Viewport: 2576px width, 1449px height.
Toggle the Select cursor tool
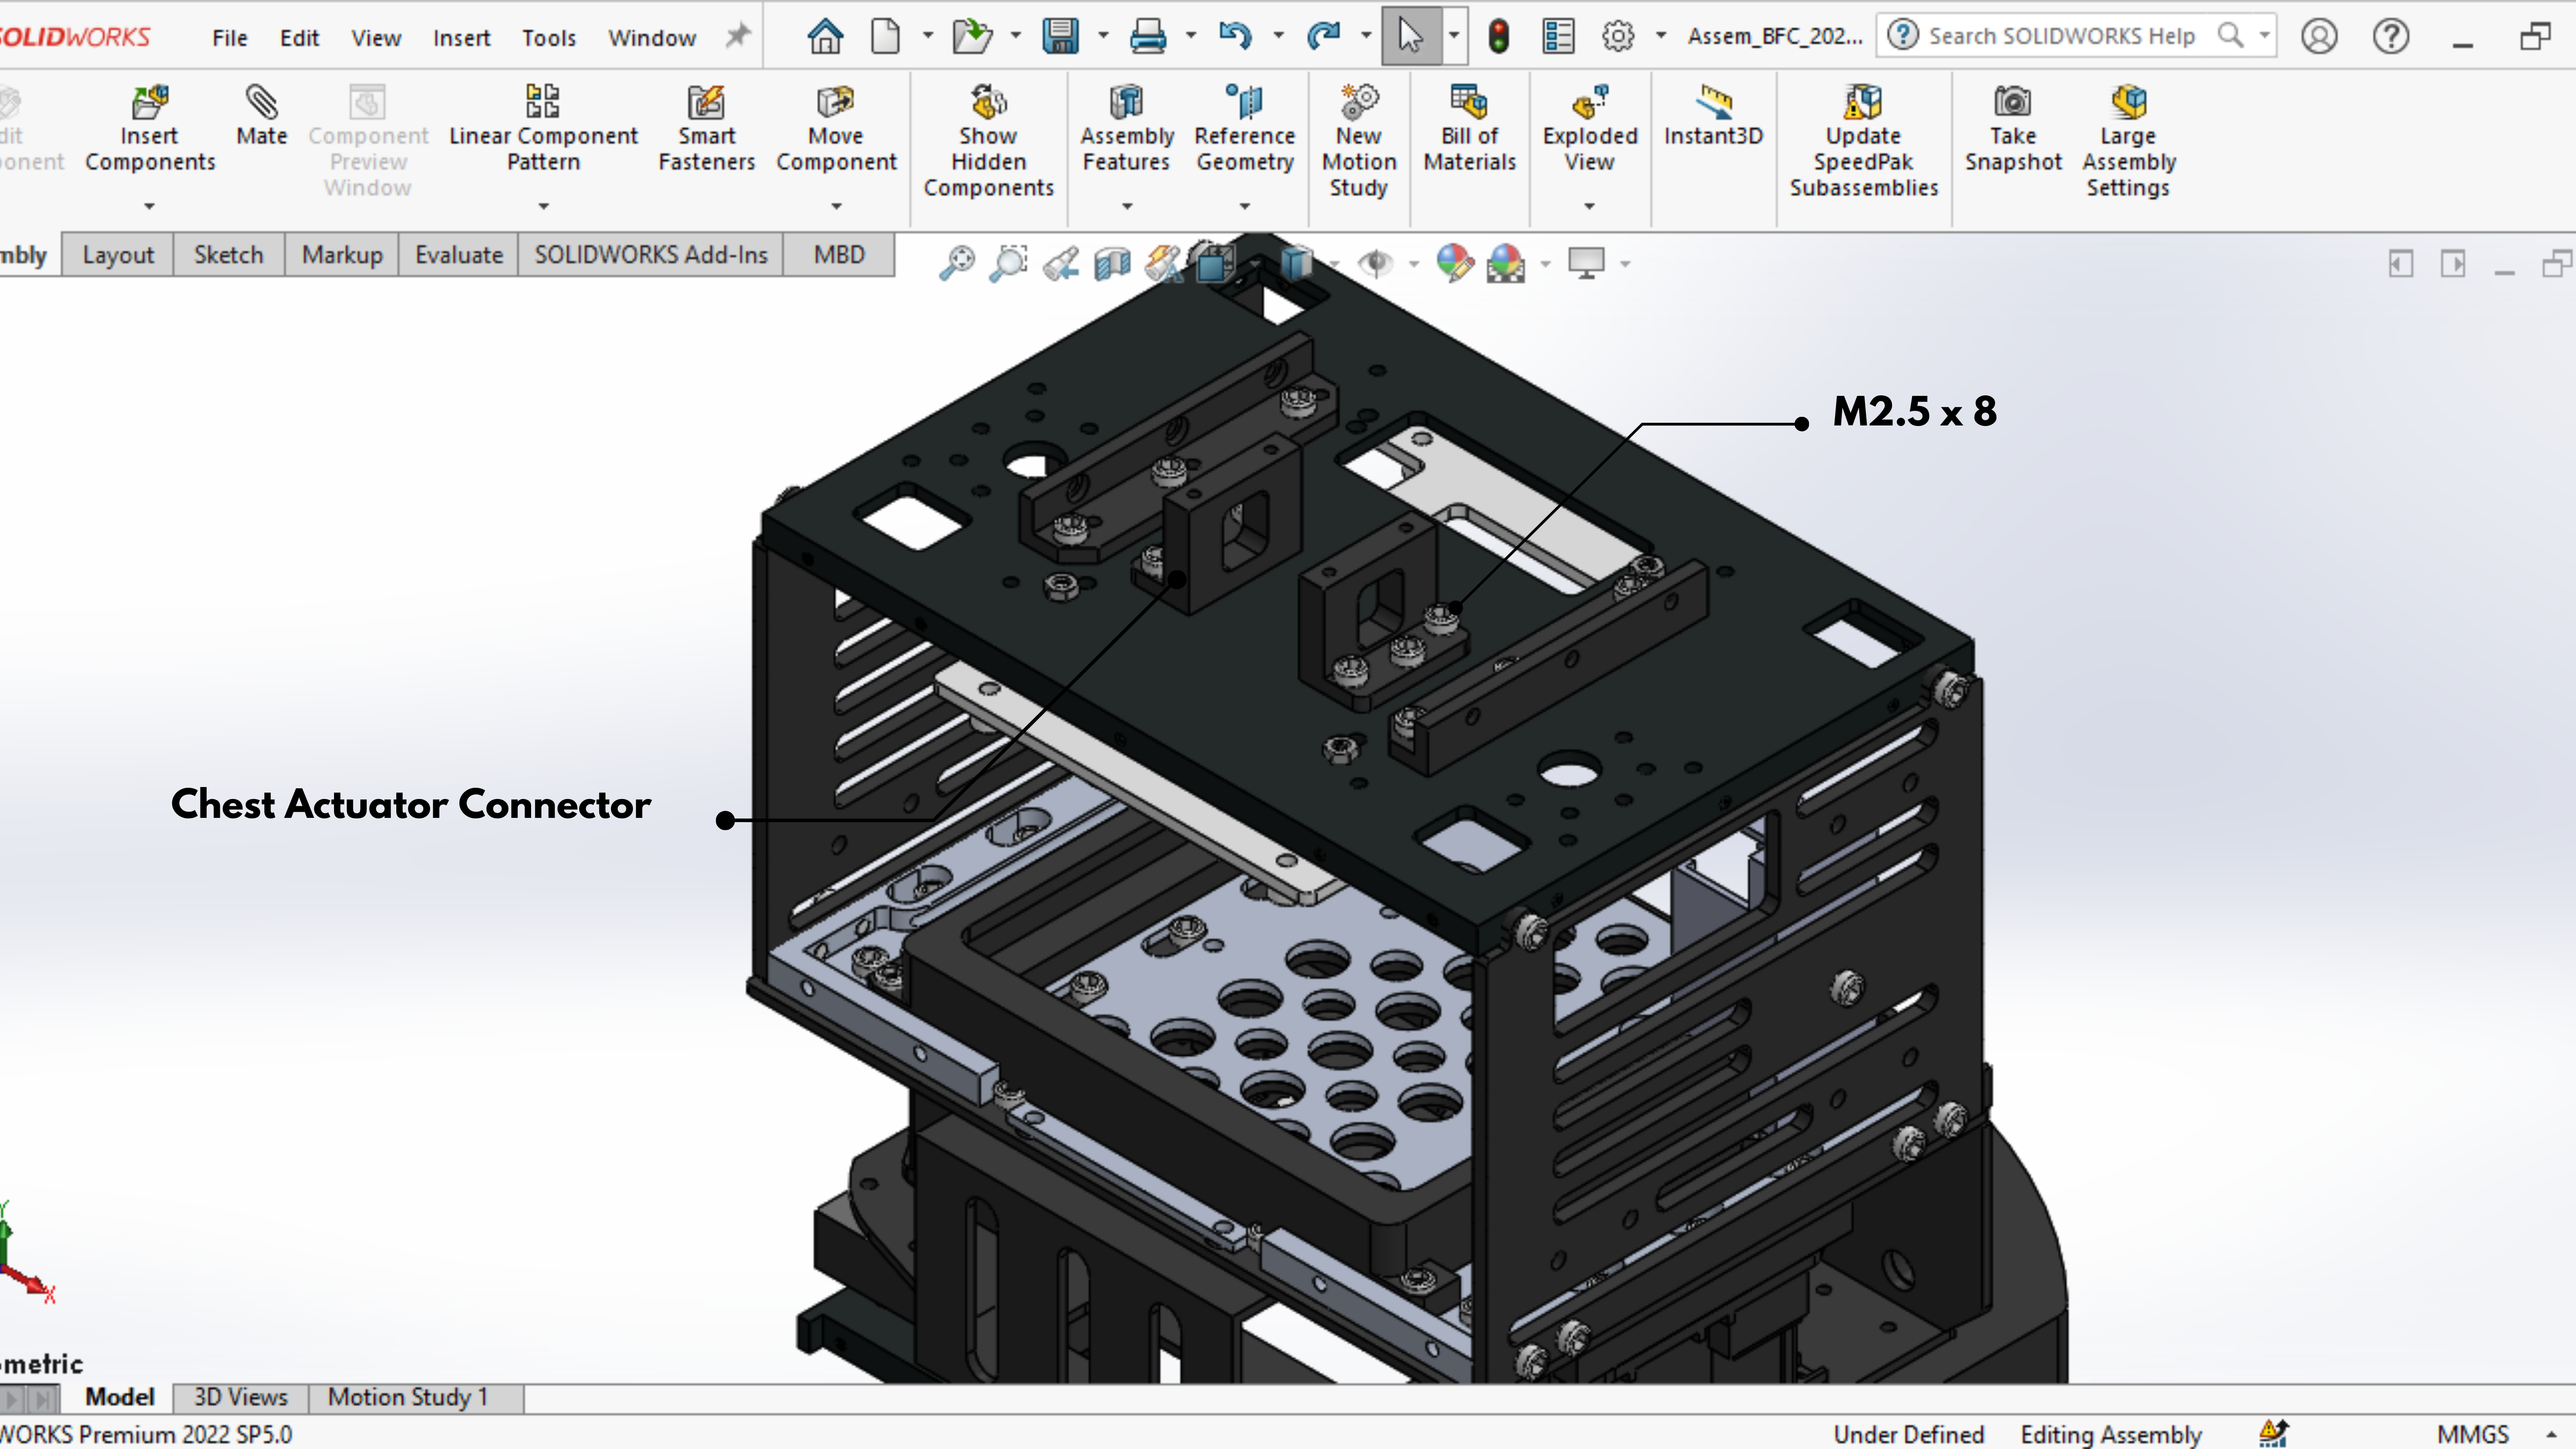click(1410, 36)
